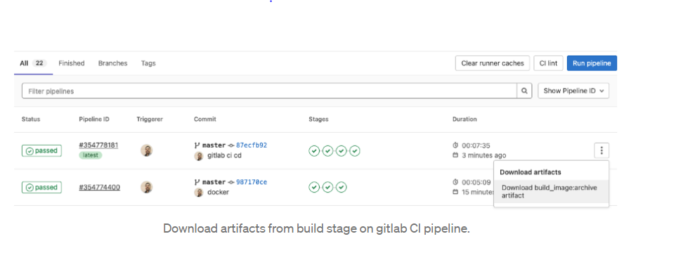676x253 pixels.
Task: Click the search magnifier icon in filter bar
Action: [x=524, y=91]
